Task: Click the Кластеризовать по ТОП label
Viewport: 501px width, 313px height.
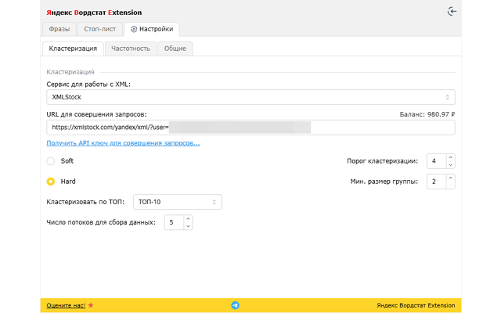Action: pos(85,202)
